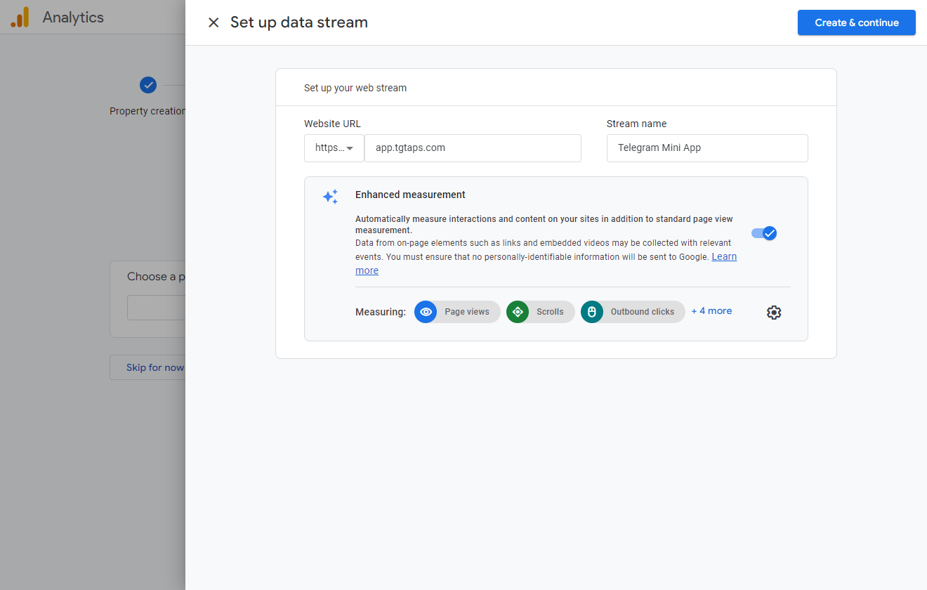Viewport: 927px width, 590px height.
Task: Expand the + 4 more measurements link
Action: [x=711, y=311]
